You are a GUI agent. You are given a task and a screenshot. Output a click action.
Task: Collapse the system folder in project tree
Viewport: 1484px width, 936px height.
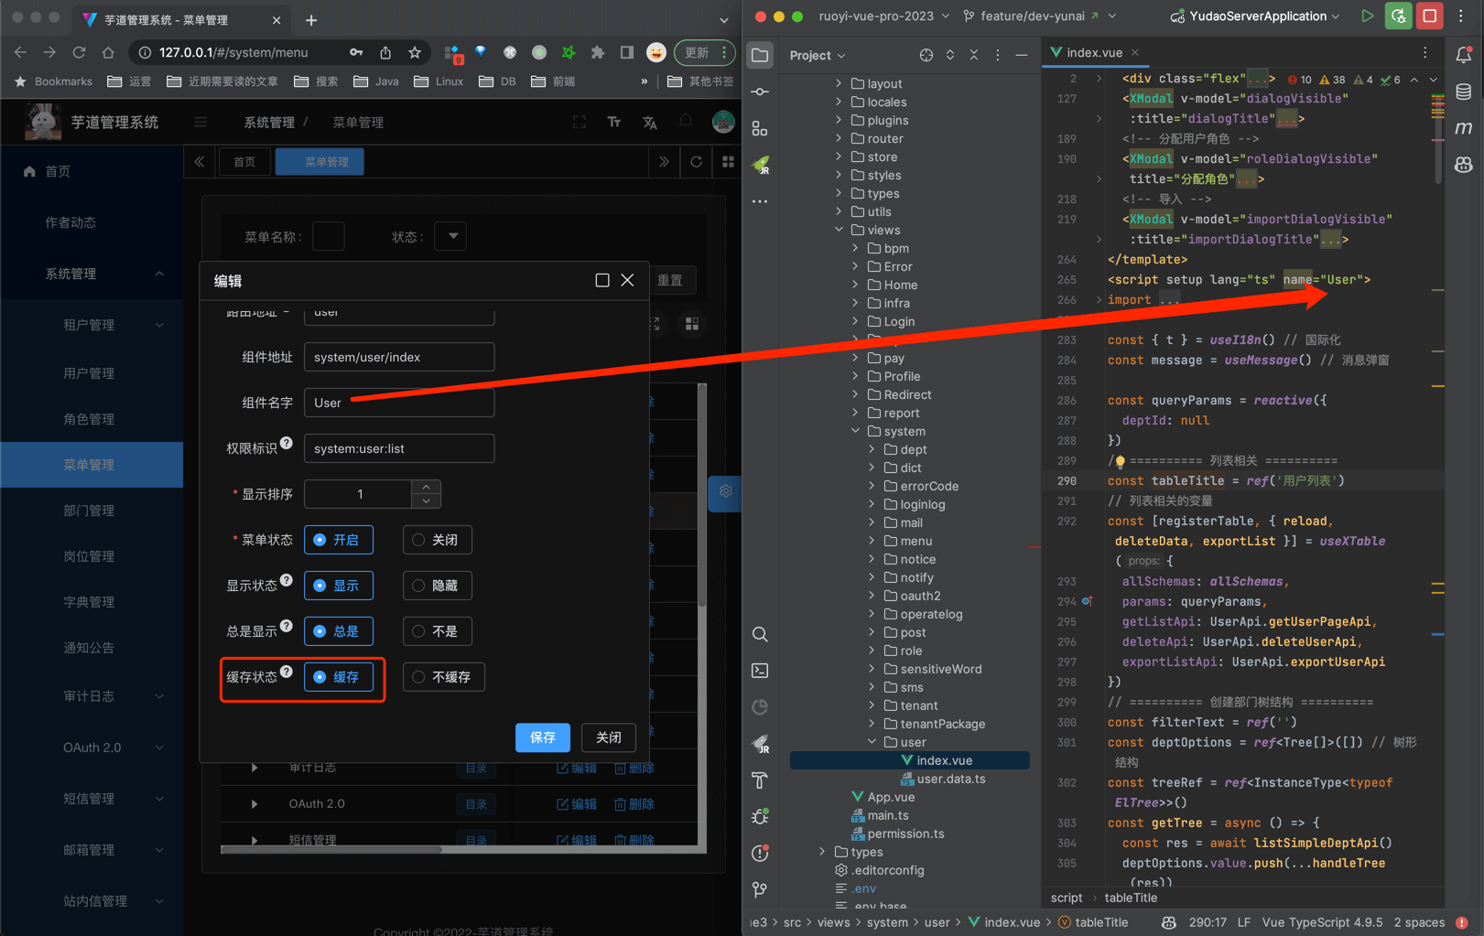[855, 431]
